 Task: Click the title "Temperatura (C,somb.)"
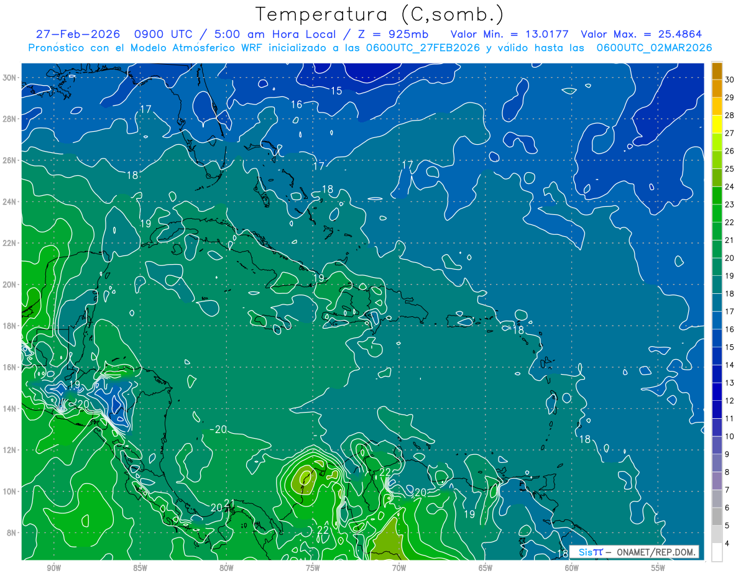click(x=380, y=15)
